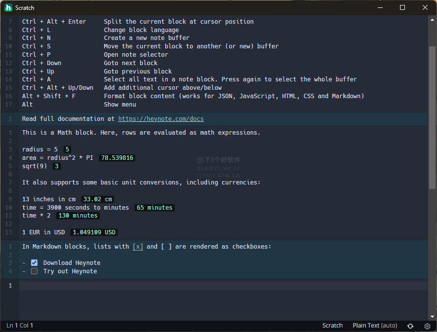Viewport: 437px width, 332px height.
Task: Click the 1.049109 USD conversion result
Action: [x=94, y=232]
